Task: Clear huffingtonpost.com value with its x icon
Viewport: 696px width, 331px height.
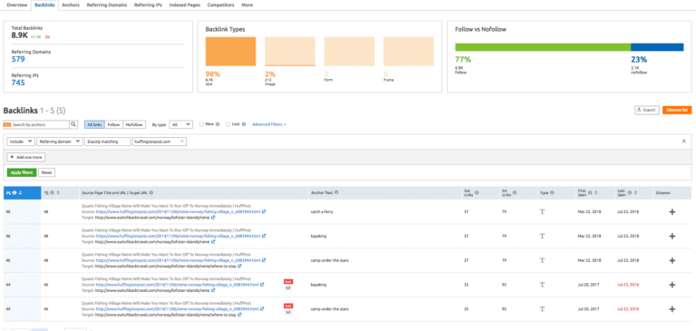Action: (182, 141)
